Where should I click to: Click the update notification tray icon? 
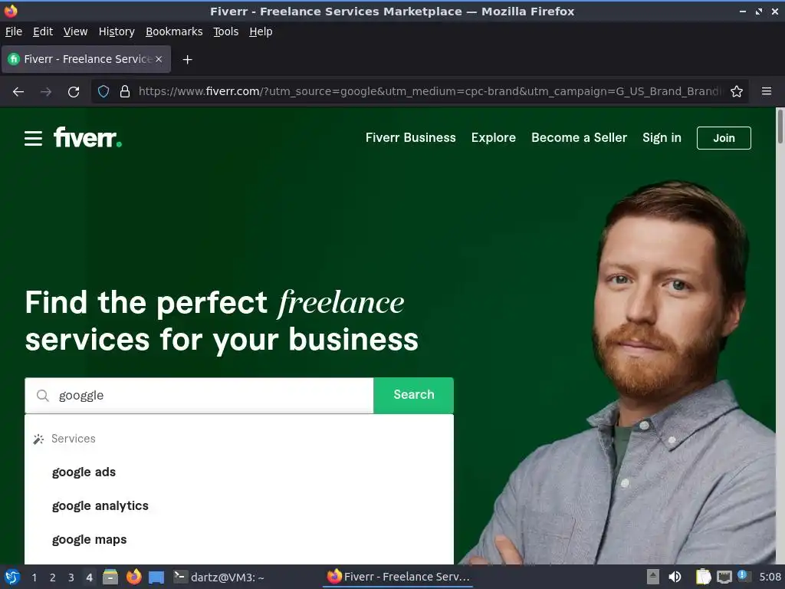[742, 576]
